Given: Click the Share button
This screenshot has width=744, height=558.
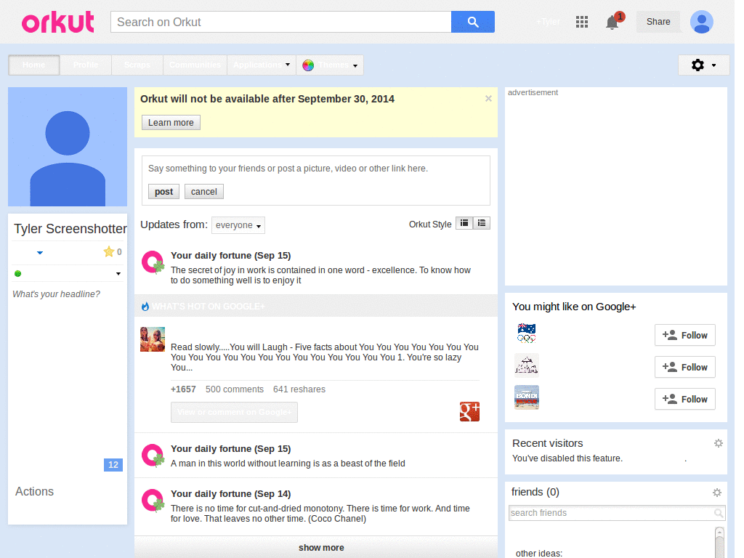Looking at the screenshot, I should pyautogui.click(x=658, y=22).
